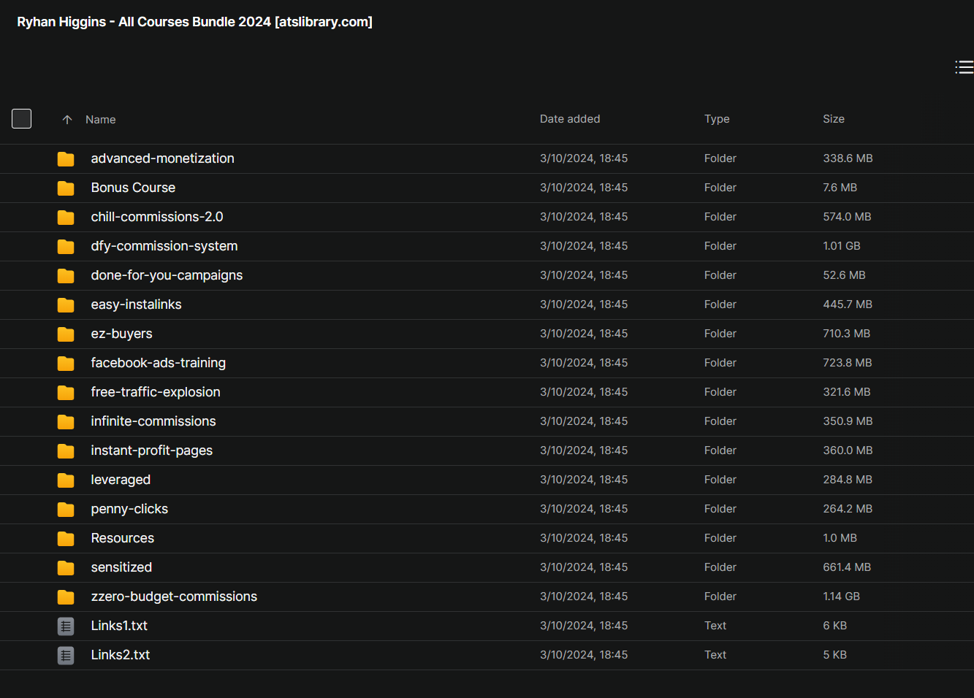Open the chill-commissions-2.0 folder
This screenshot has height=698, width=974.
tap(157, 217)
